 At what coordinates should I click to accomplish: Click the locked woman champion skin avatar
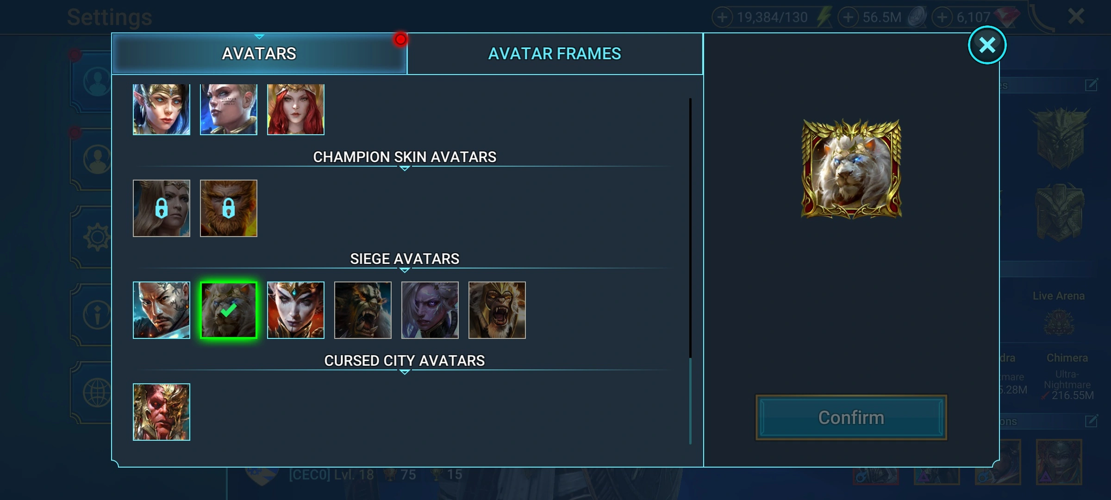(161, 208)
